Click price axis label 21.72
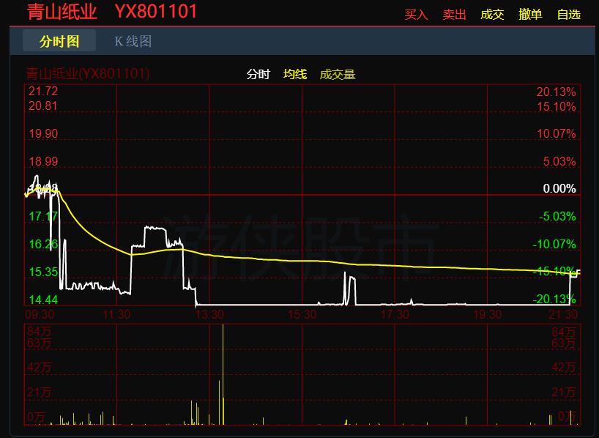Screen dimensions: 599x438 [x=43, y=91]
